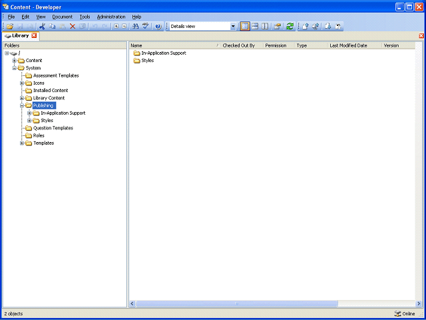Click the Cut scissors icon
Image resolution: width=426 pixels, height=320 pixels.
click(42, 27)
